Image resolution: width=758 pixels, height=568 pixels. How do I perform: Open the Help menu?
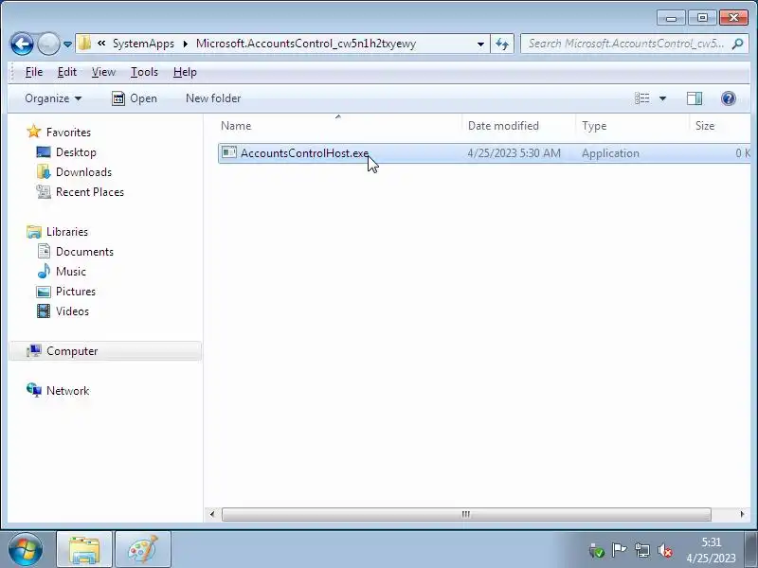pos(185,72)
